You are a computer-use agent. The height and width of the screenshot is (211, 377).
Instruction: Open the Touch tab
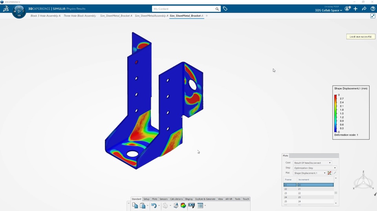click(x=246, y=199)
